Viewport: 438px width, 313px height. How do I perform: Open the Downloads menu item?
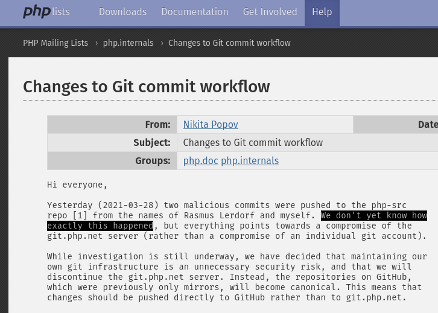pos(122,11)
